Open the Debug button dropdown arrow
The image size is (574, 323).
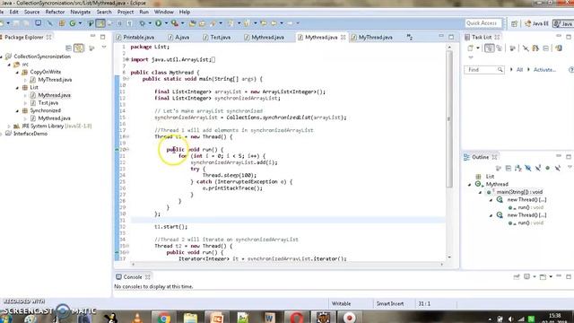click(x=150, y=23)
